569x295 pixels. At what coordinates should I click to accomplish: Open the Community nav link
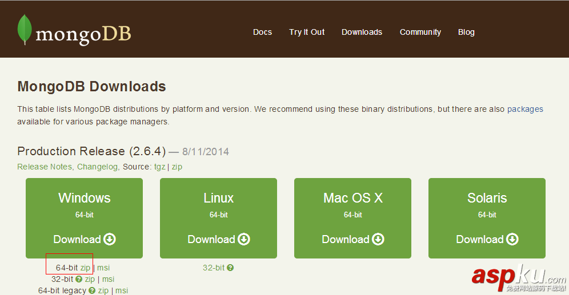tap(420, 33)
